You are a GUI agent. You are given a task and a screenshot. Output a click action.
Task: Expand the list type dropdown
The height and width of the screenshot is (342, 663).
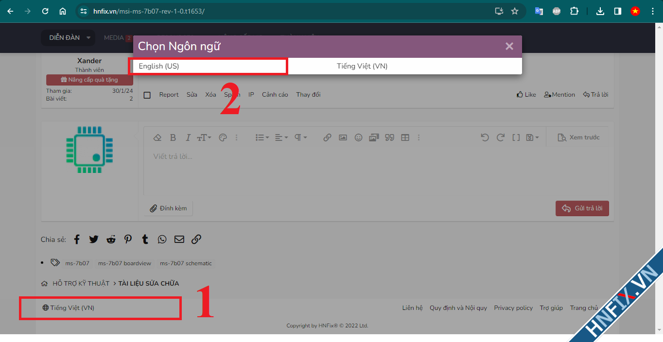262,137
